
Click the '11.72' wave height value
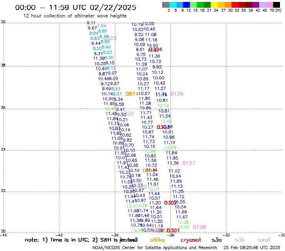click(179, 197)
